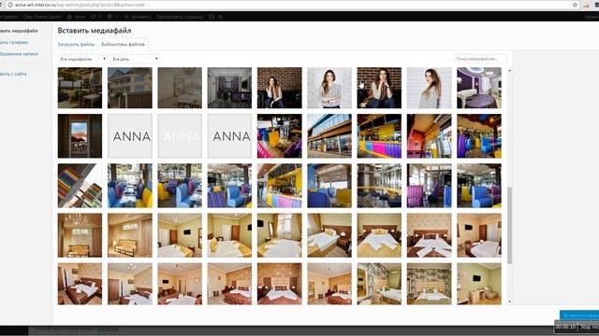Viewport: 599px width, 336px height.
Task: Select the balcony doorway view thumbnail
Action: 80,136
